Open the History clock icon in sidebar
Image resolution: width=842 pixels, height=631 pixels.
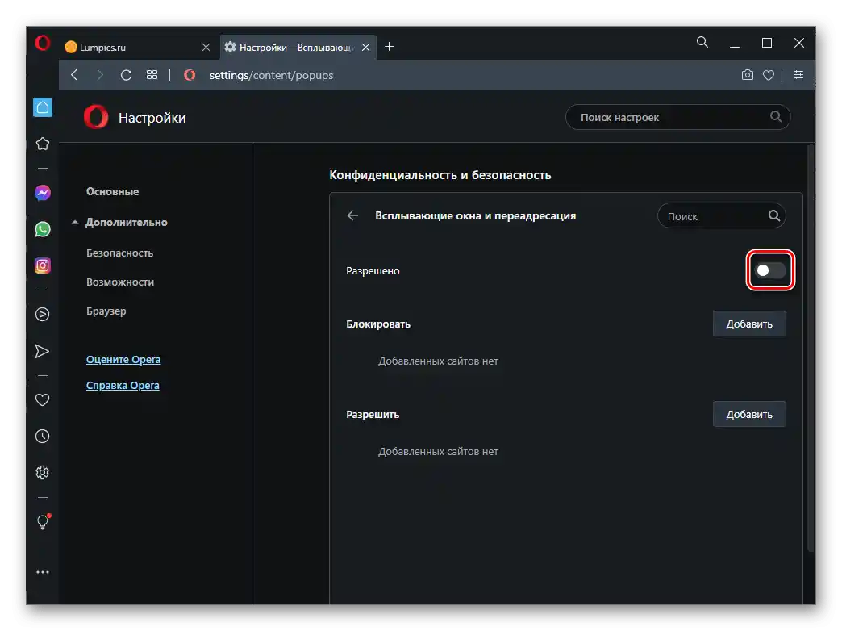tap(43, 437)
